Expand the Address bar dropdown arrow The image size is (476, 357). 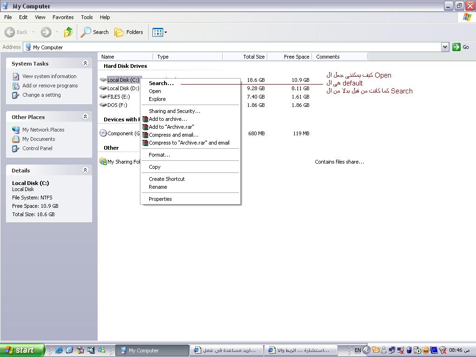(x=445, y=47)
